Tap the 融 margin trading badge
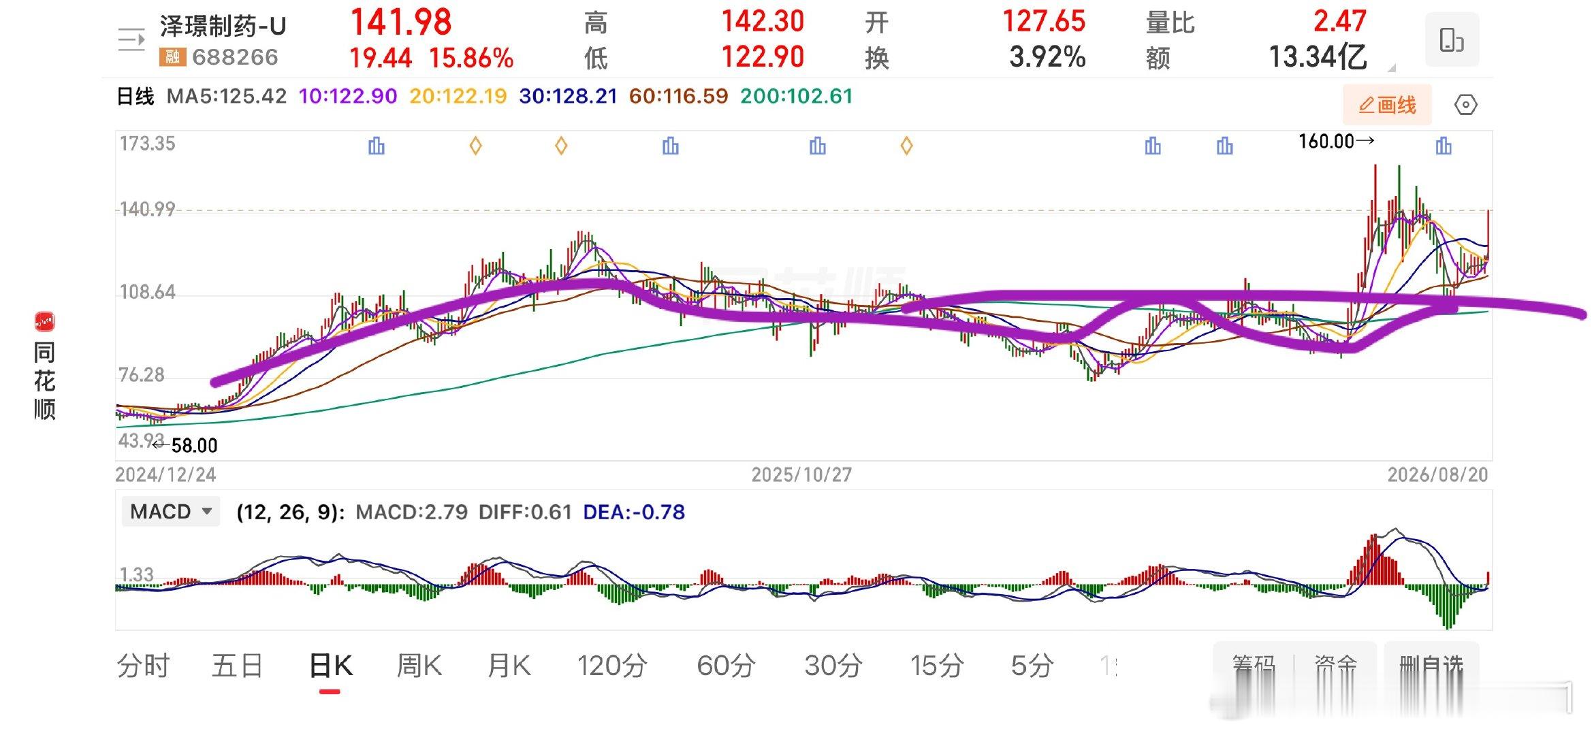 pyautogui.click(x=173, y=57)
